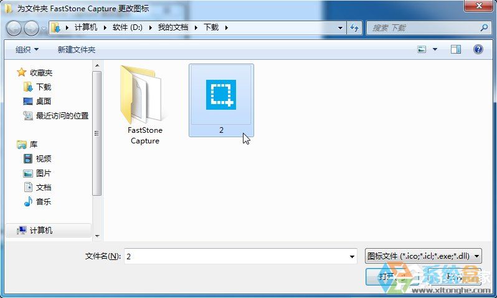Click the refresh button beside address bar
Viewport: 497px width, 298px height.
point(355,27)
